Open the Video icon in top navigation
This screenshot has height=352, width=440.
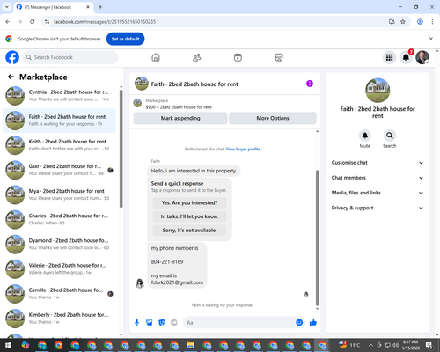[x=238, y=57]
